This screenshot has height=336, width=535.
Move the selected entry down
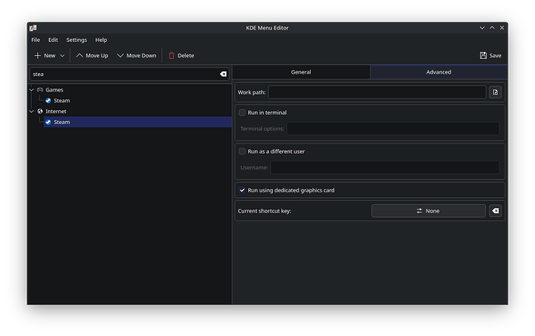tap(136, 55)
